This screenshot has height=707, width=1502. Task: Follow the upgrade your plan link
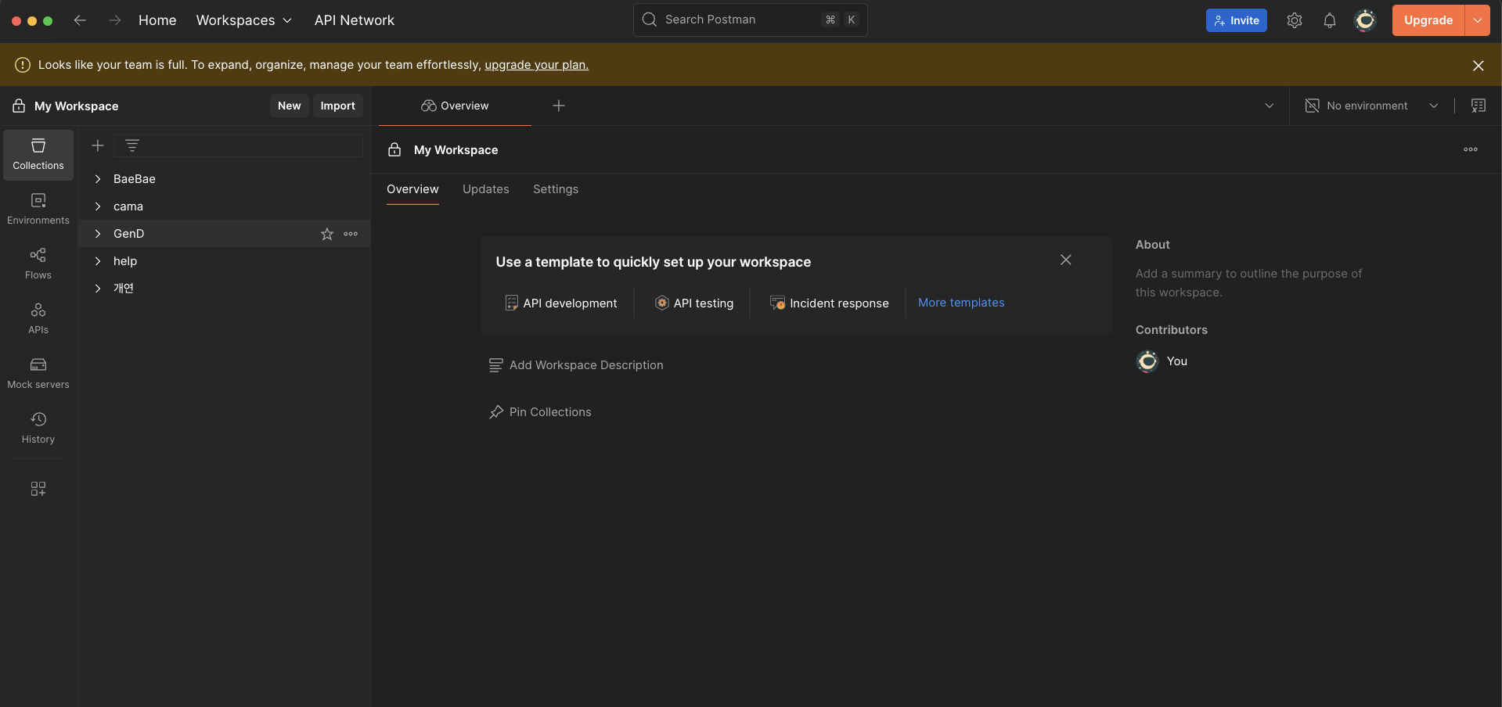click(x=536, y=65)
